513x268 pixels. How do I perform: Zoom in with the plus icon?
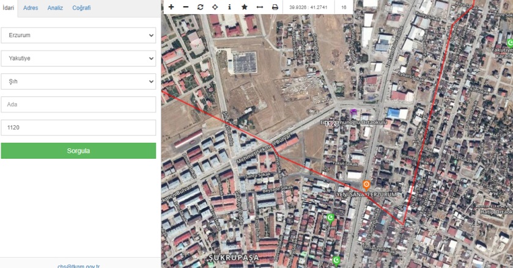pyautogui.click(x=171, y=7)
